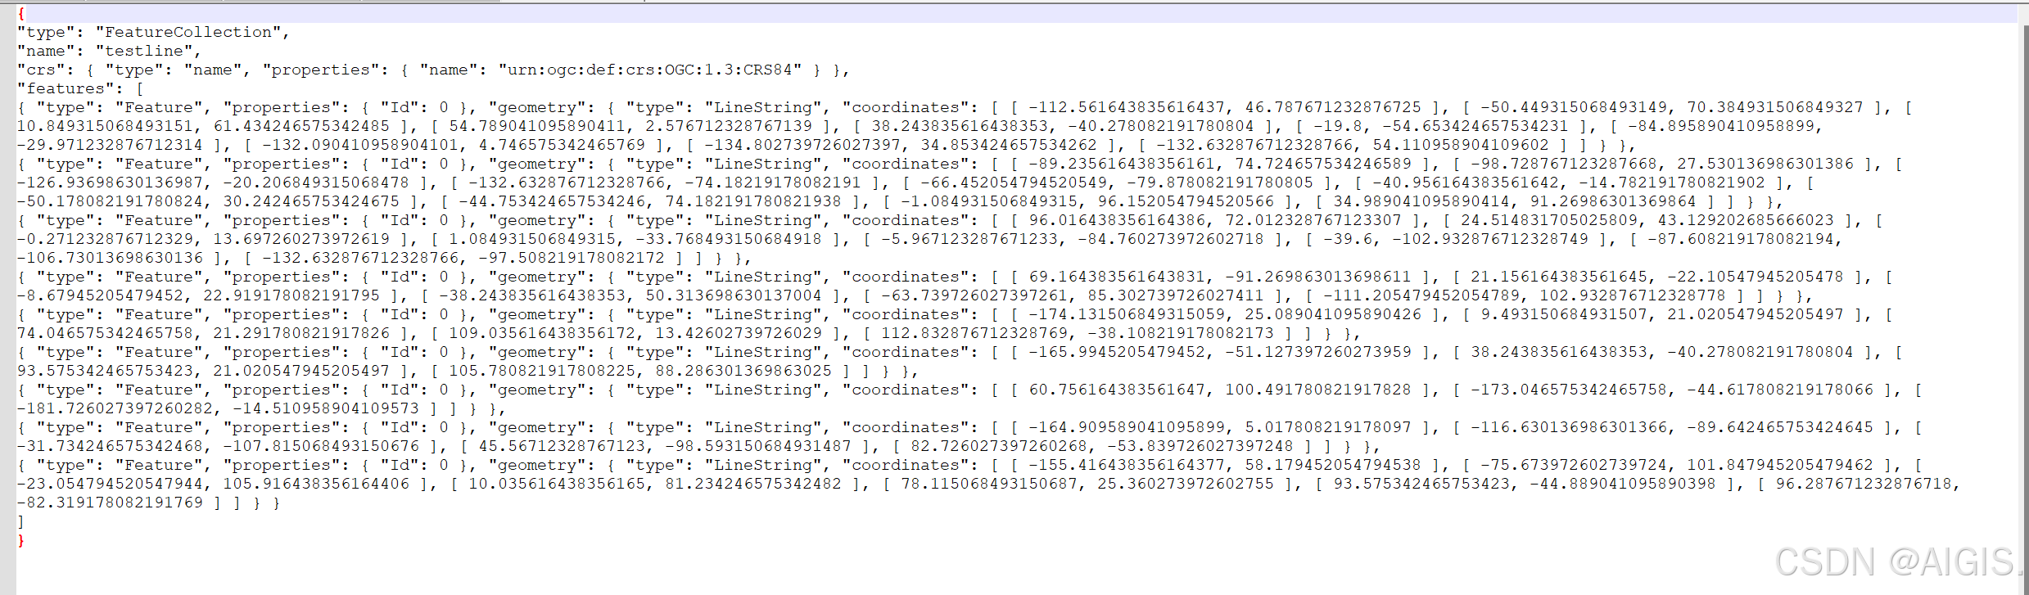Click the value 10.849315068493151
Viewport: 2029px width, 595px height.
pyautogui.click(x=105, y=126)
